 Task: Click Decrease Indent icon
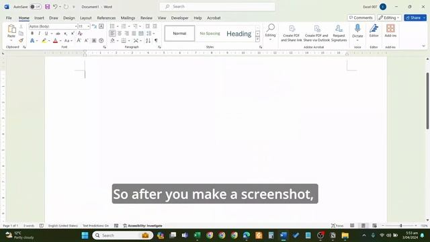(x=147, y=26)
